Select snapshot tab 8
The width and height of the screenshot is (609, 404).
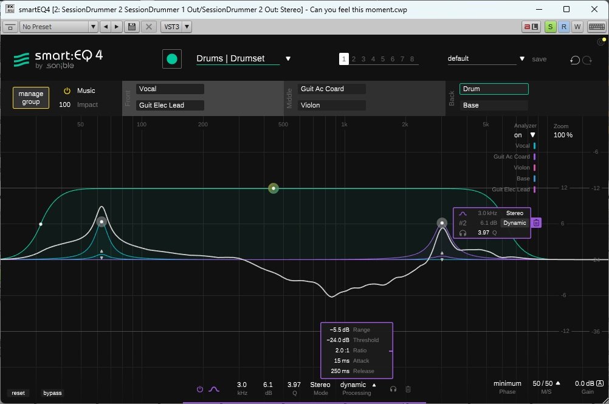point(411,59)
